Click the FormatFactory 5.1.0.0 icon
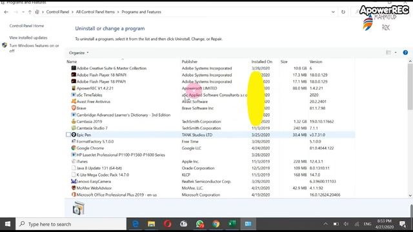The width and height of the screenshot is (413, 232). (x=74, y=141)
